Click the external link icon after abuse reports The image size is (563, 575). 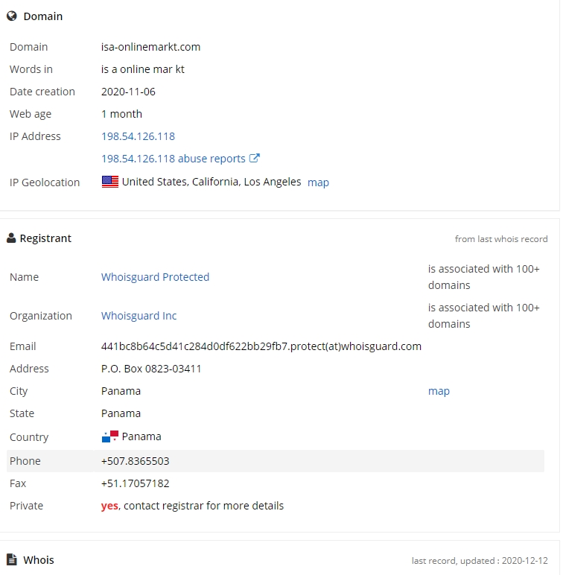[255, 158]
